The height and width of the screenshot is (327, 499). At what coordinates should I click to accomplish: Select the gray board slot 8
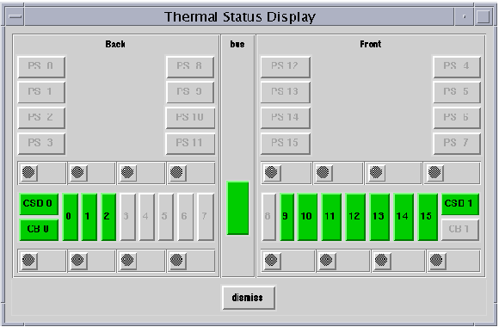269,217
